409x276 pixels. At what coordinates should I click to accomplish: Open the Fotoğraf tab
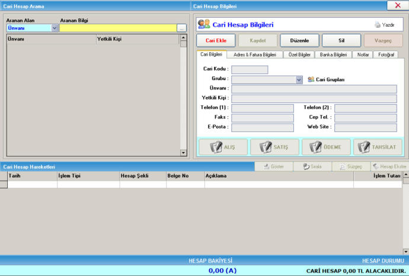tap(386, 54)
